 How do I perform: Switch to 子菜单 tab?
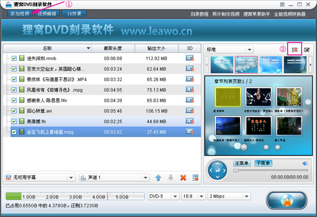coord(263,163)
